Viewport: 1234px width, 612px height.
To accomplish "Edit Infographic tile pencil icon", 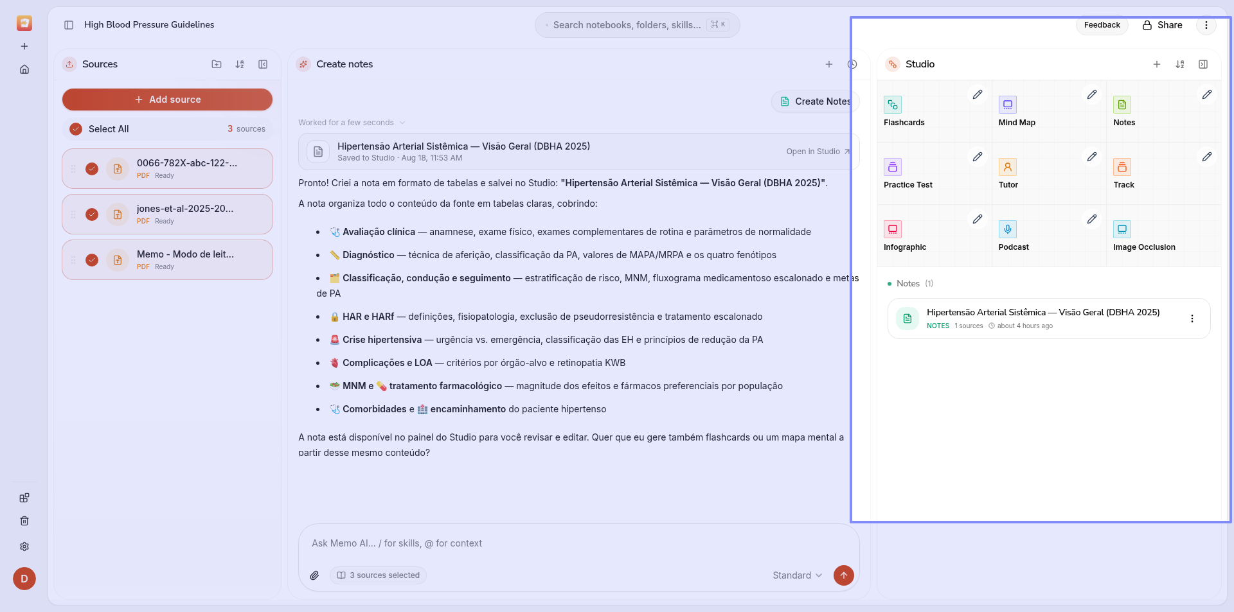I will tap(978, 219).
